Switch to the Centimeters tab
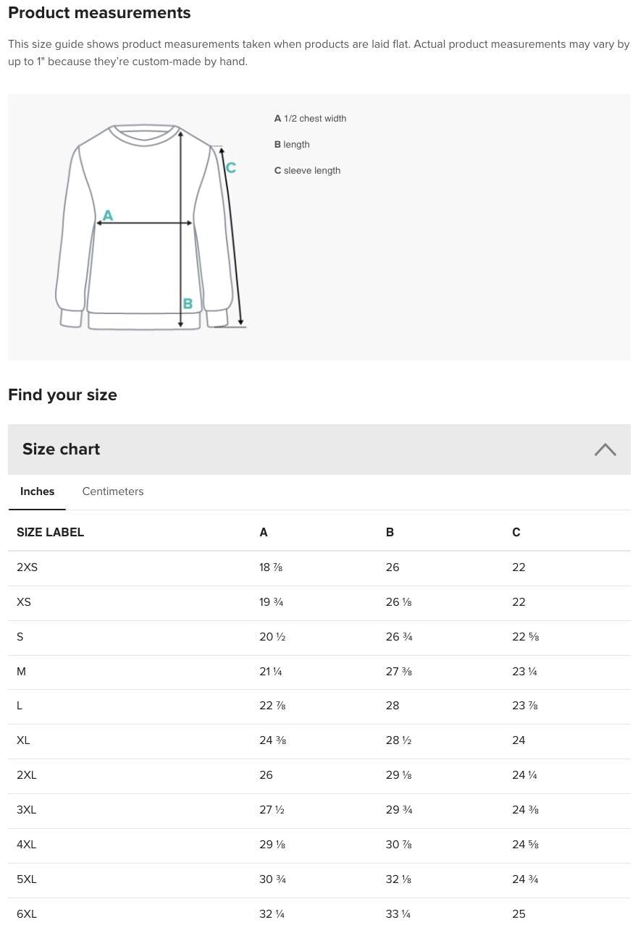 click(112, 491)
